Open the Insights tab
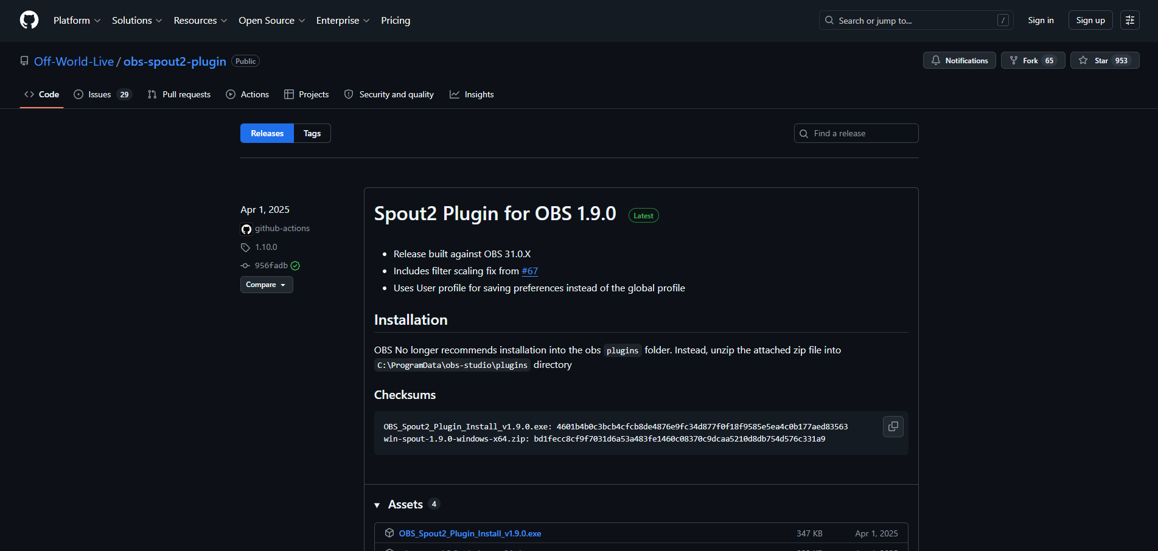The image size is (1158, 551). tap(472, 94)
